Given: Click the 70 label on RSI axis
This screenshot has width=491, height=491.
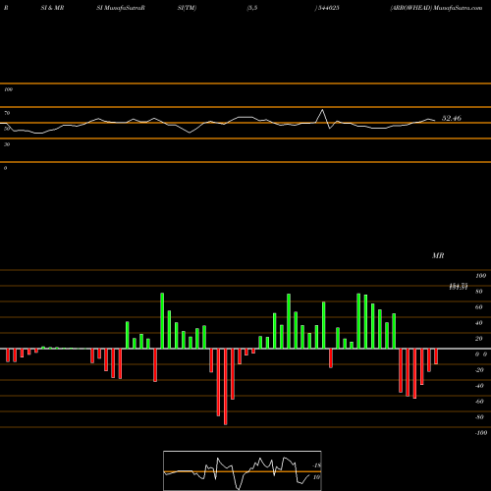Looking at the screenshot, I should point(7,113).
